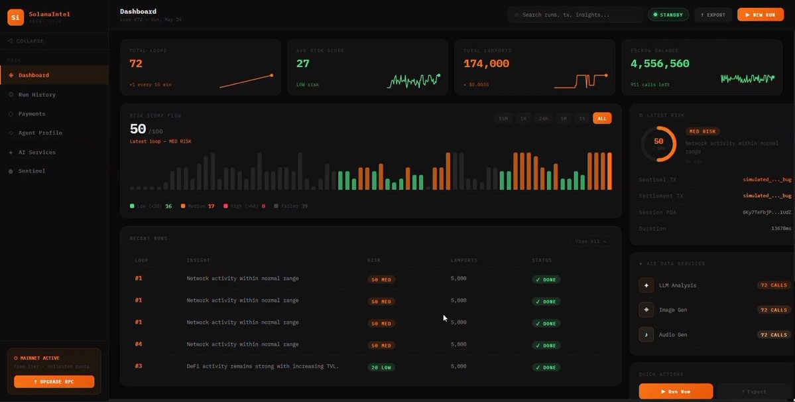The width and height of the screenshot is (795, 402).
Task: Open the Dashboard sidebar item
Action: tap(54, 75)
